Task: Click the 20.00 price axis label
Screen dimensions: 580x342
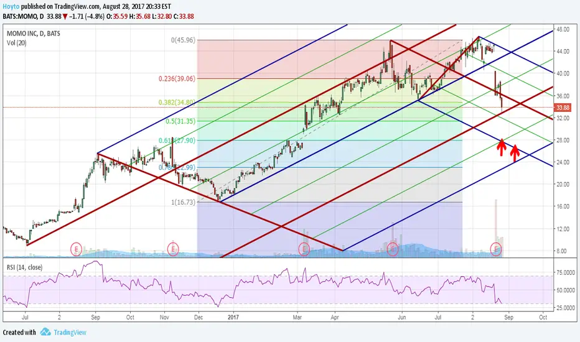Action: 563,185
